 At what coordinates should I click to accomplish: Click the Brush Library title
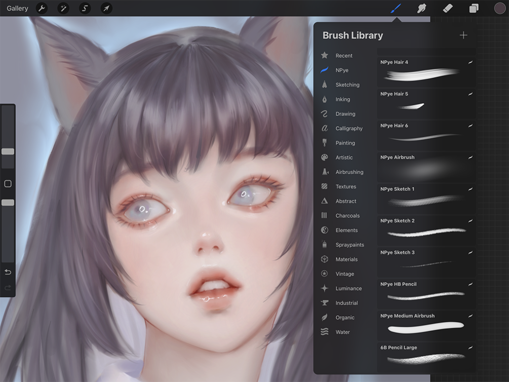pyautogui.click(x=353, y=35)
